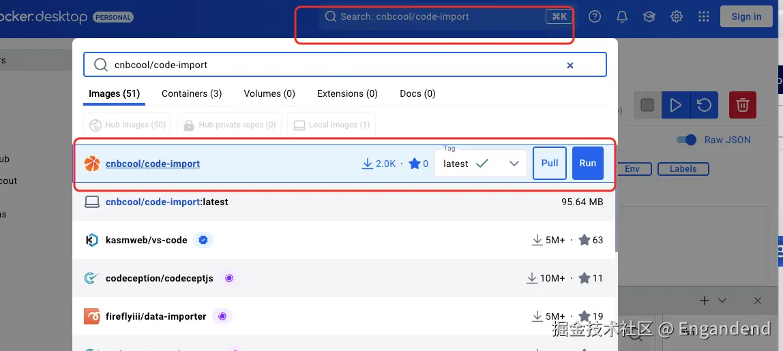783x351 pixels.
Task: Click the play button in the background window
Action: [676, 105]
